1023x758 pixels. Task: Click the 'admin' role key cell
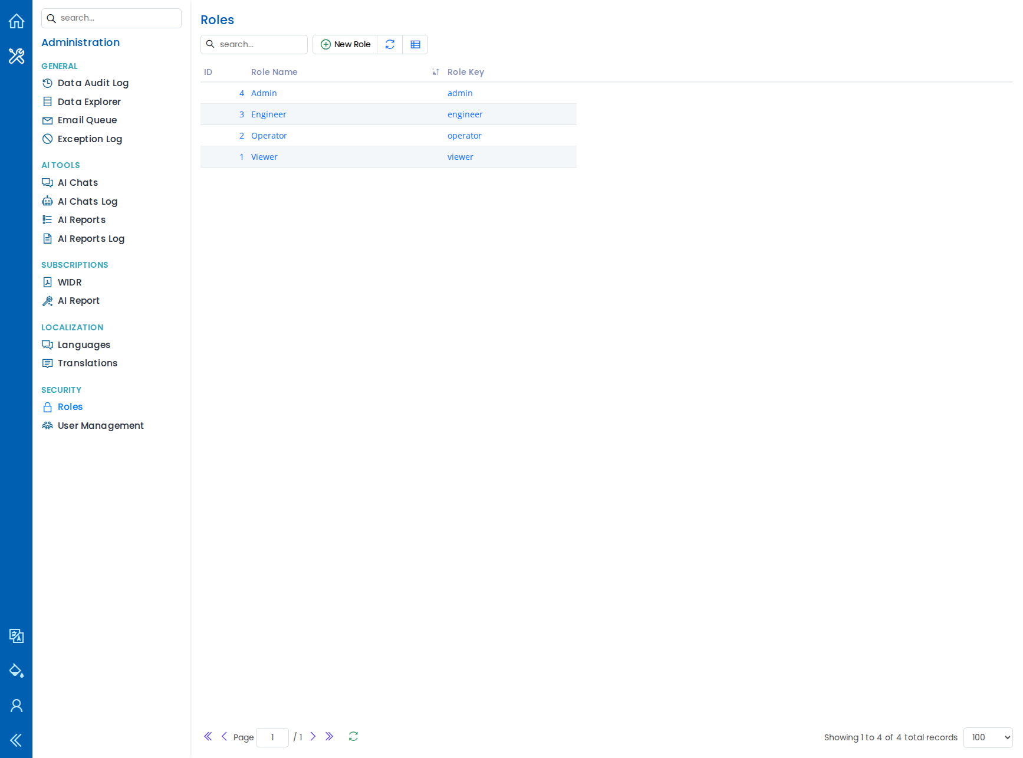click(x=460, y=93)
